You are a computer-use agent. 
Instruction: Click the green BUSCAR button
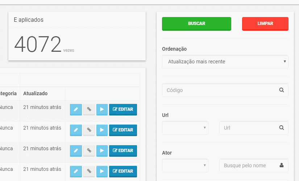click(196, 24)
